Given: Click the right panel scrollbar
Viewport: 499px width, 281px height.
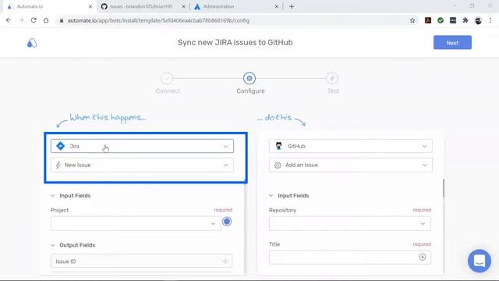Looking at the screenshot, I should (444, 188).
